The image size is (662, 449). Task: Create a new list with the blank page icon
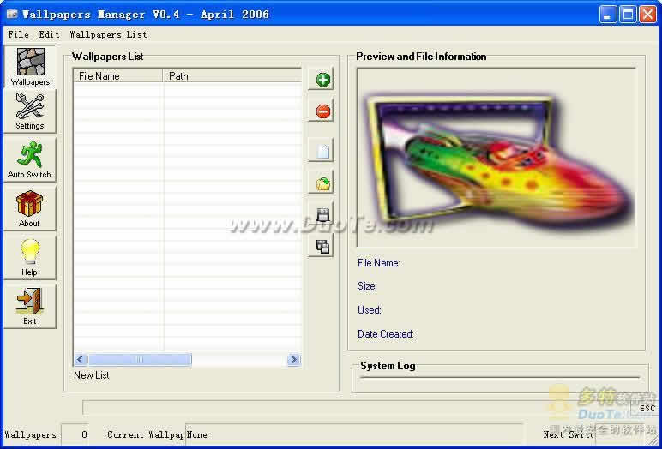tap(322, 151)
